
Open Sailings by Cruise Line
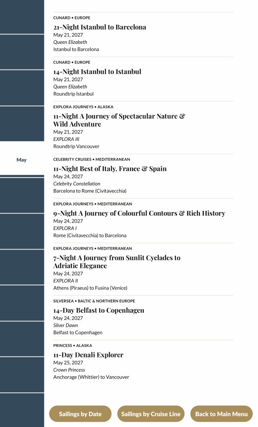click(x=150, y=414)
